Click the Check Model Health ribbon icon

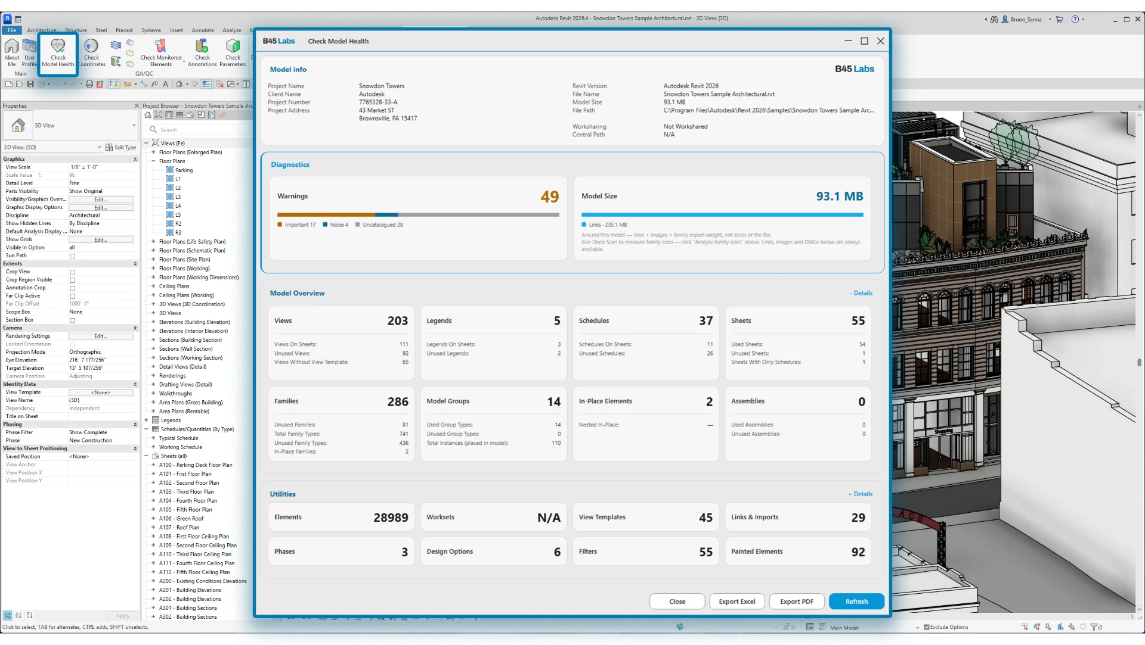58,53
